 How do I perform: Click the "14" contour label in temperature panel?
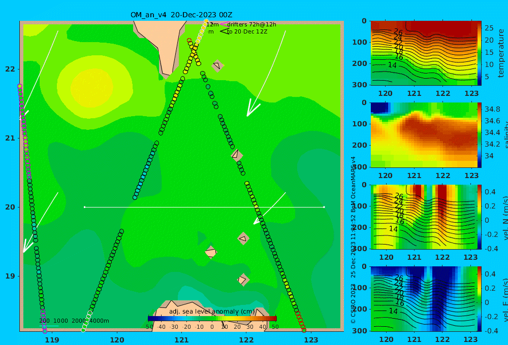pyautogui.click(x=392, y=65)
